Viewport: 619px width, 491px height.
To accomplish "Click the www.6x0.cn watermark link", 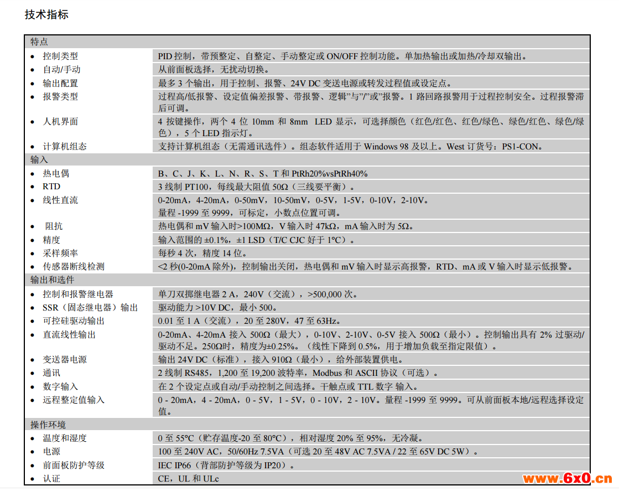I will (x=568, y=478).
